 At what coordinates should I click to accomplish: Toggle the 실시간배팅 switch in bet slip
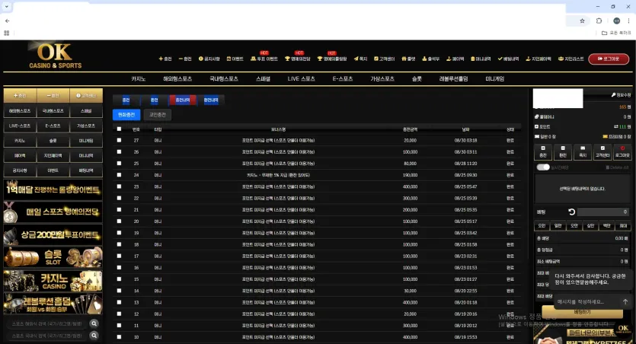coord(543,167)
